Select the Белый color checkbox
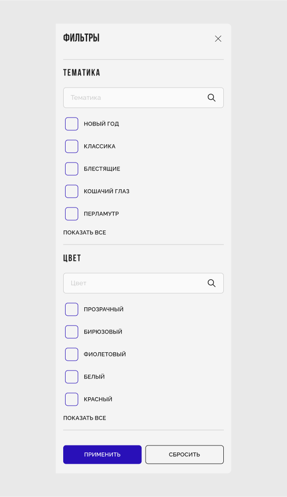This screenshot has width=287, height=497. click(x=72, y=377)
